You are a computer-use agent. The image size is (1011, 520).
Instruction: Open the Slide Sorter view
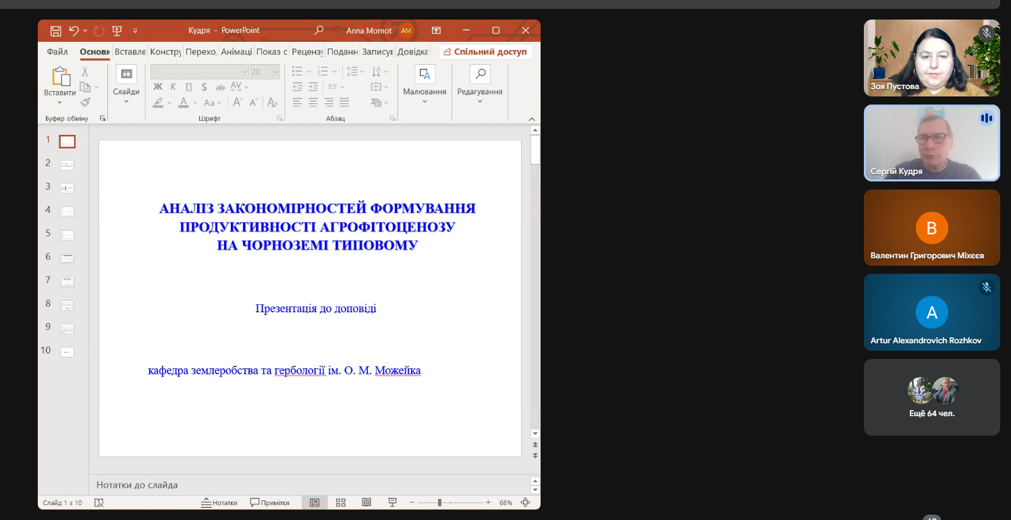click(341, 502)
